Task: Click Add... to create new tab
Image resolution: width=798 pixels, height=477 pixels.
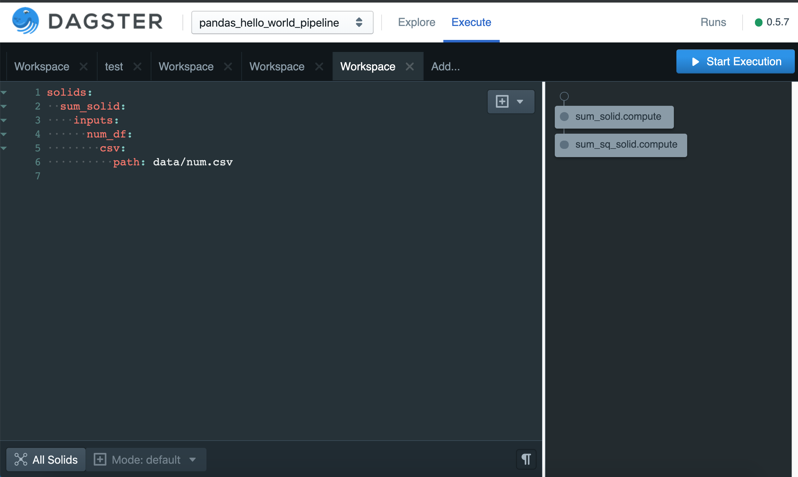Action: click(x=445, y=67)
